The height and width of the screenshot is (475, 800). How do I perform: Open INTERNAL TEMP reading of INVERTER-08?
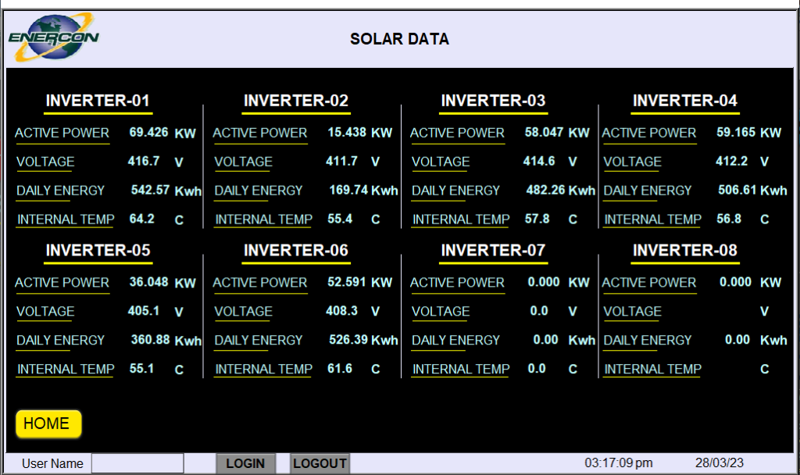point(652,369)
